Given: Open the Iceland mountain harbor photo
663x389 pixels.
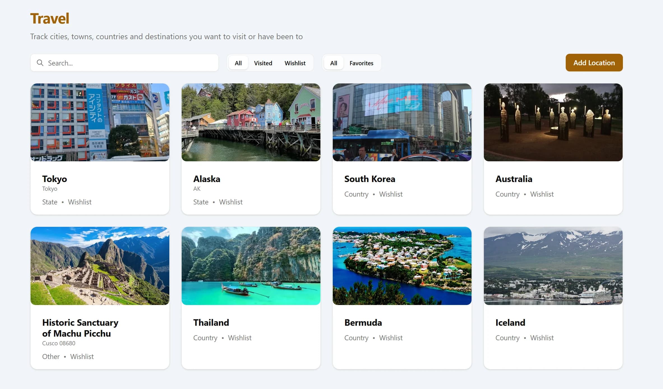Looking at the screenshot, I should (x=553, y=266).
